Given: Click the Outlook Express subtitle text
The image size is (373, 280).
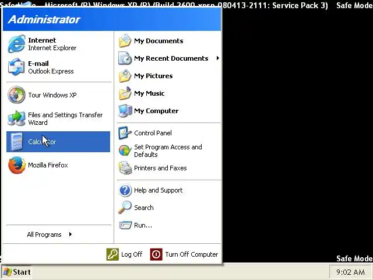Looking at the screenshot, I should [51, 71].
